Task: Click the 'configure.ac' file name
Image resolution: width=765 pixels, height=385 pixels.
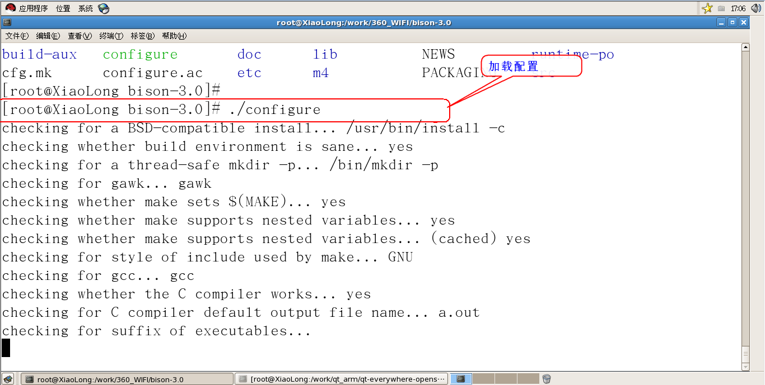Action: [153, 73]
